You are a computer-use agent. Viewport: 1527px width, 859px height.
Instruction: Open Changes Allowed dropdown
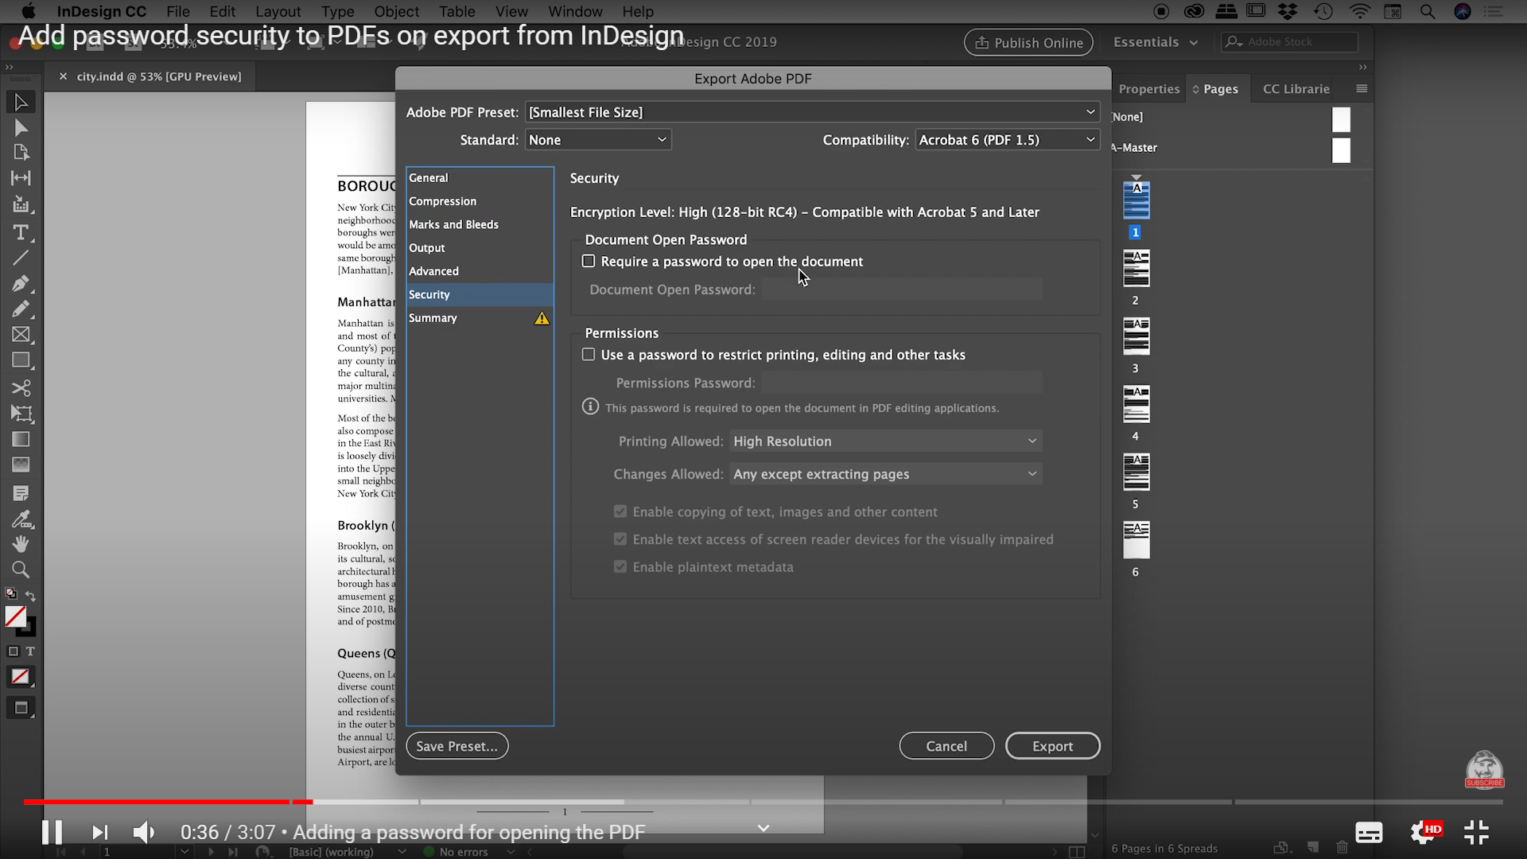pyautogui.click(x=885, y=474)
